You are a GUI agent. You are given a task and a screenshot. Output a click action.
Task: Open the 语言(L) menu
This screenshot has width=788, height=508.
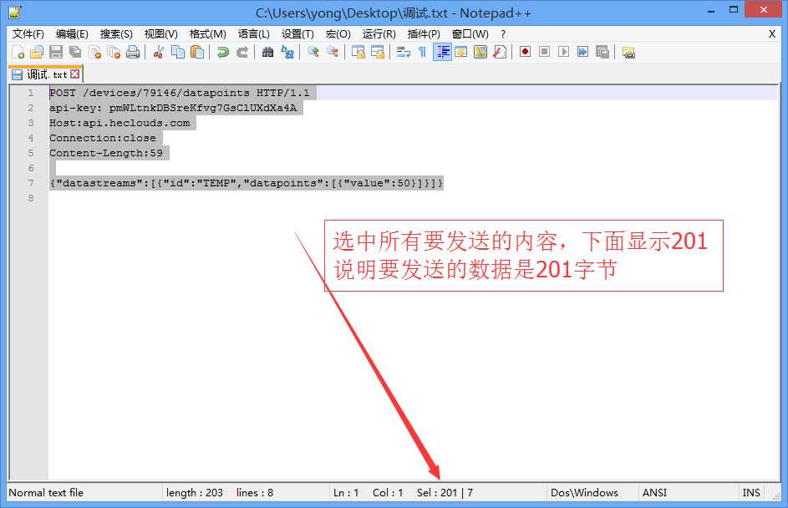click(x=254, y=33)
